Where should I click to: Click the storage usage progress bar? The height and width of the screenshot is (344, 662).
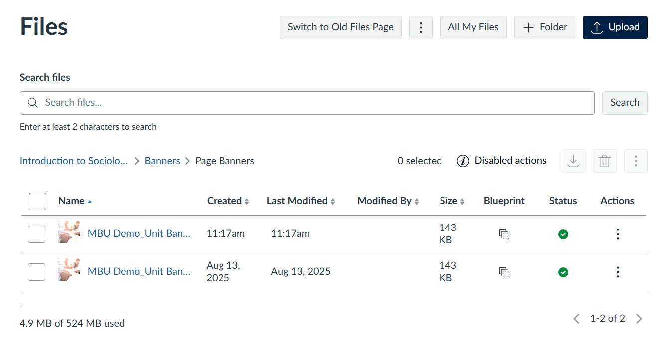pyautogui.click(x=72, y=311)
